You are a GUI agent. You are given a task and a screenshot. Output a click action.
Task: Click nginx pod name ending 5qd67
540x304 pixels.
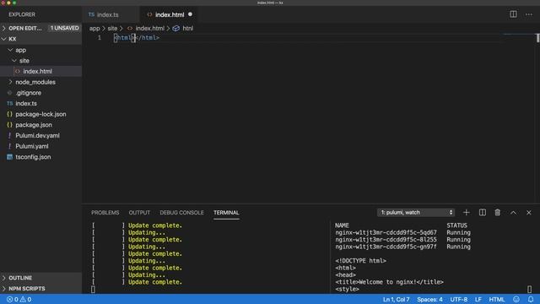click(386, 232)
